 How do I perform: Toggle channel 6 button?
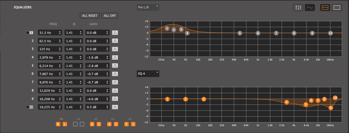pyautogui.click(x=92, y=124)
